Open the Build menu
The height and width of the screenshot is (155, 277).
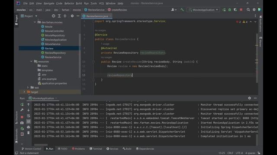pos(79,3)
